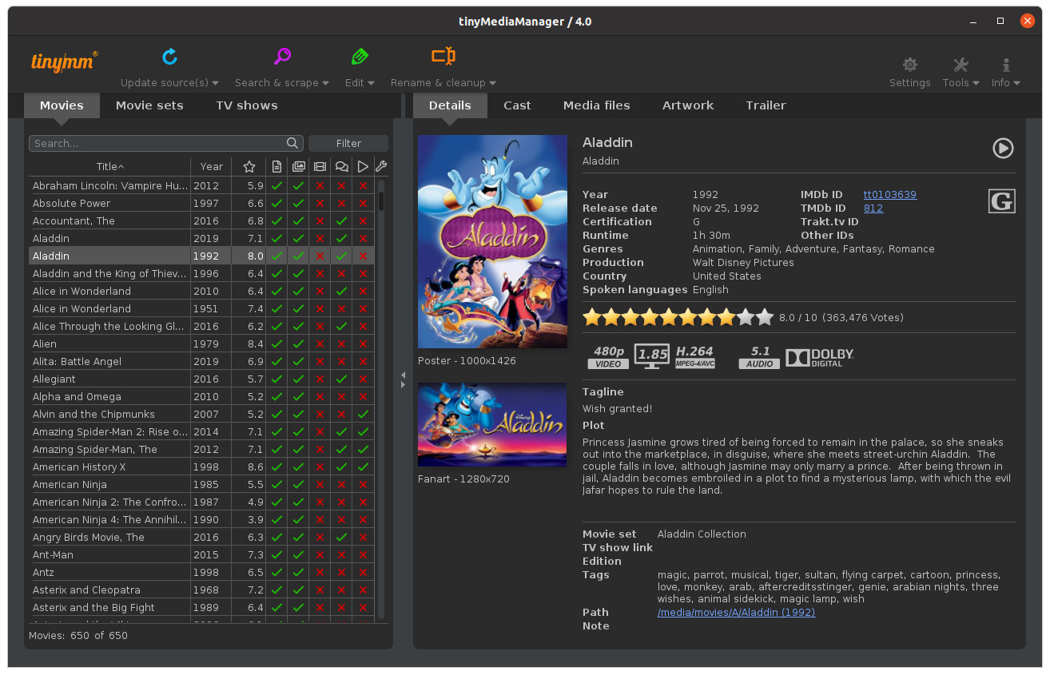The width and height of the screenshot is (1050, 675).
Task: Play Aladdin using the play circle icon
Action: [1003, 148]
